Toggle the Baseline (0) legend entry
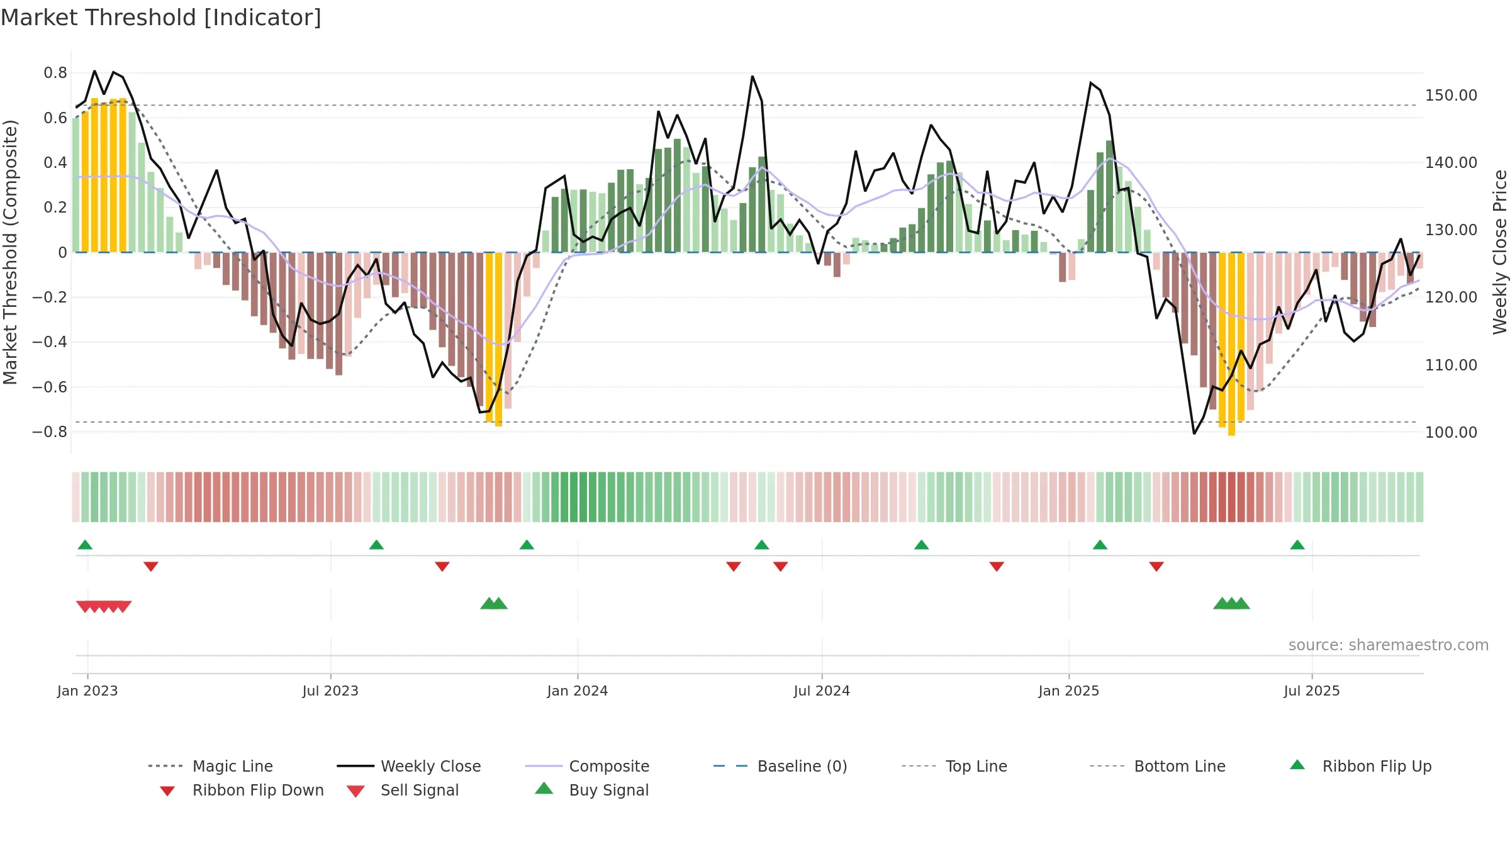Viewport: 1510px width, 849px height. tap(780, 766)
